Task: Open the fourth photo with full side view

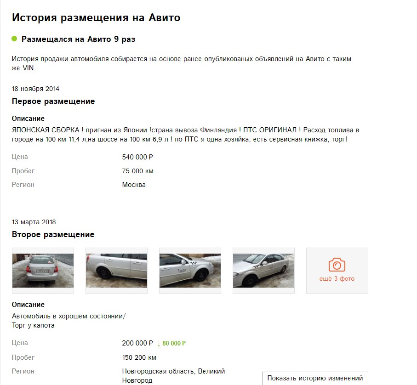Action: click(263, 271)
